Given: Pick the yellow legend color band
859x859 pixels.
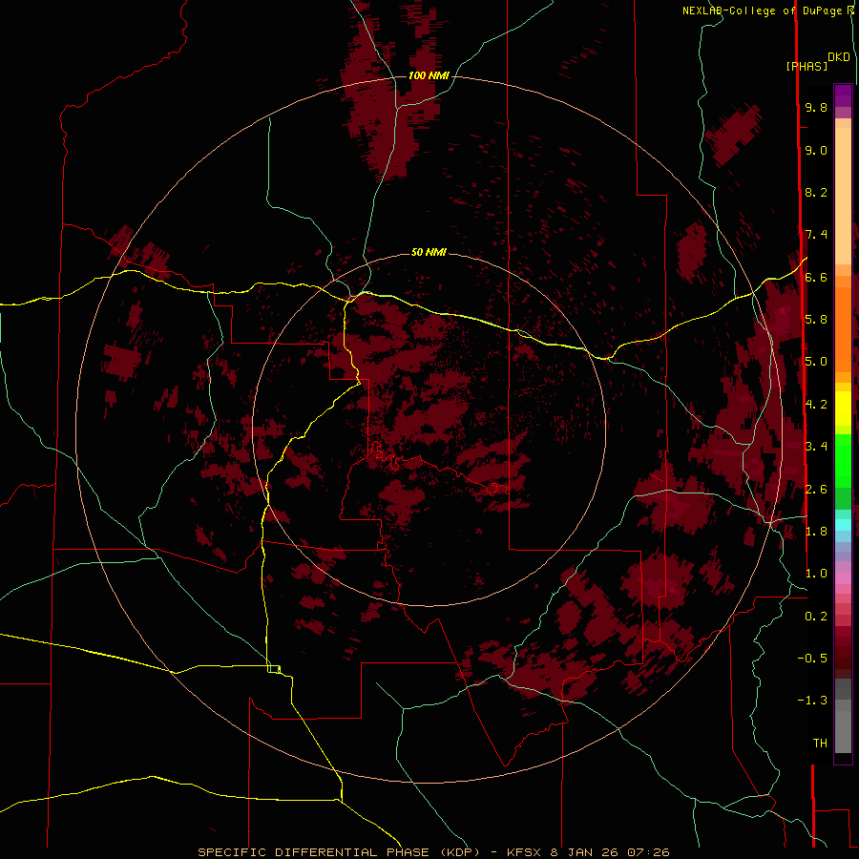Looking at the screenshot, I should pyautogui.click(x=843, y=409).
